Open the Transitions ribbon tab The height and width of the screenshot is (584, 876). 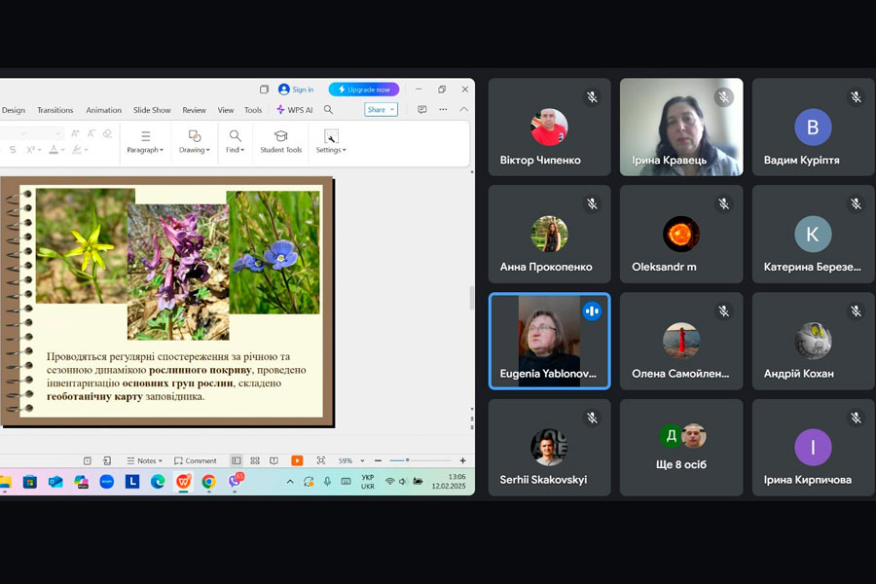click(x=55, y=110)
